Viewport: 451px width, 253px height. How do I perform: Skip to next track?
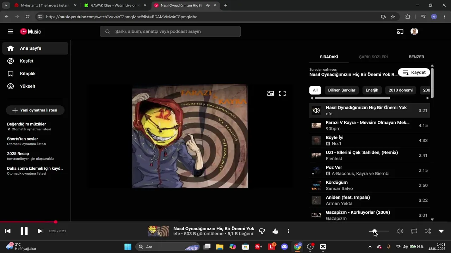[x=41, y=231]
